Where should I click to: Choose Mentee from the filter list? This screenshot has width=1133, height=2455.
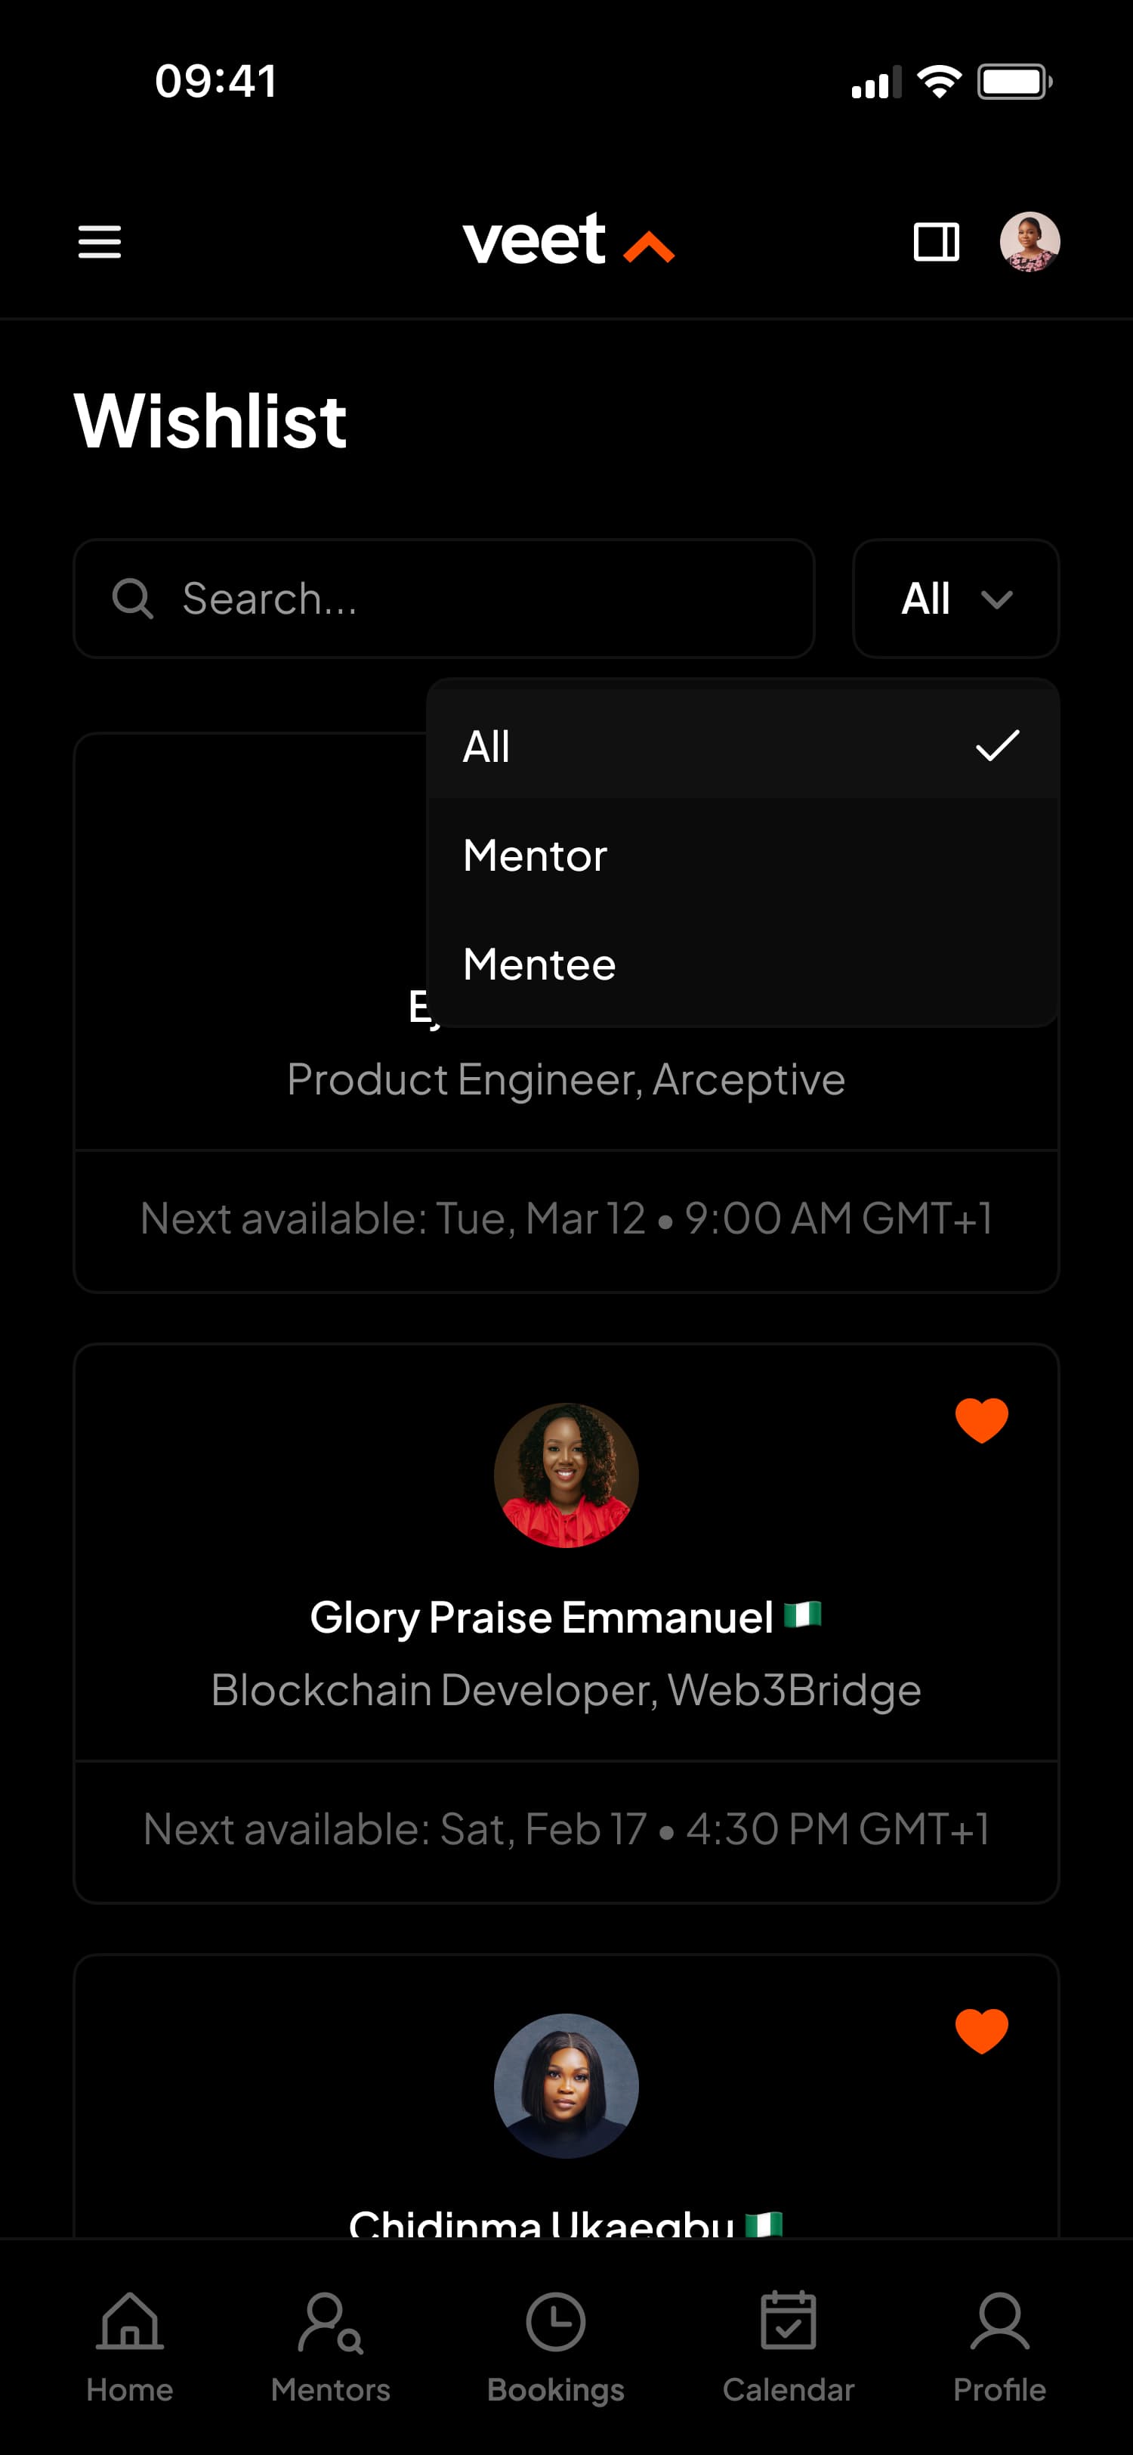pyautogui.click(x=742, y=964)
